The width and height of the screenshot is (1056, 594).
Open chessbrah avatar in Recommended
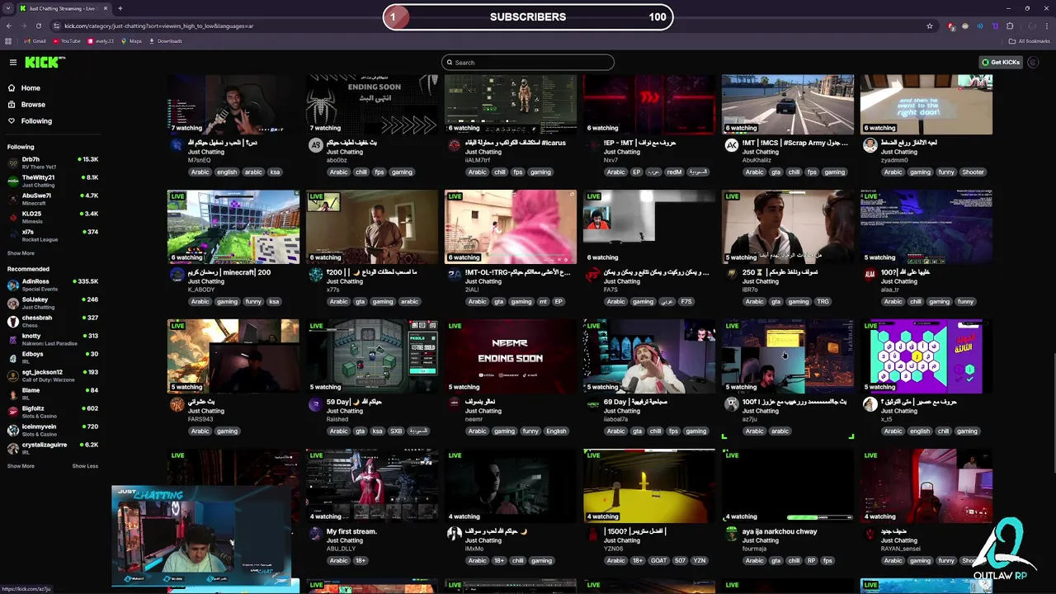pos(13,322)
